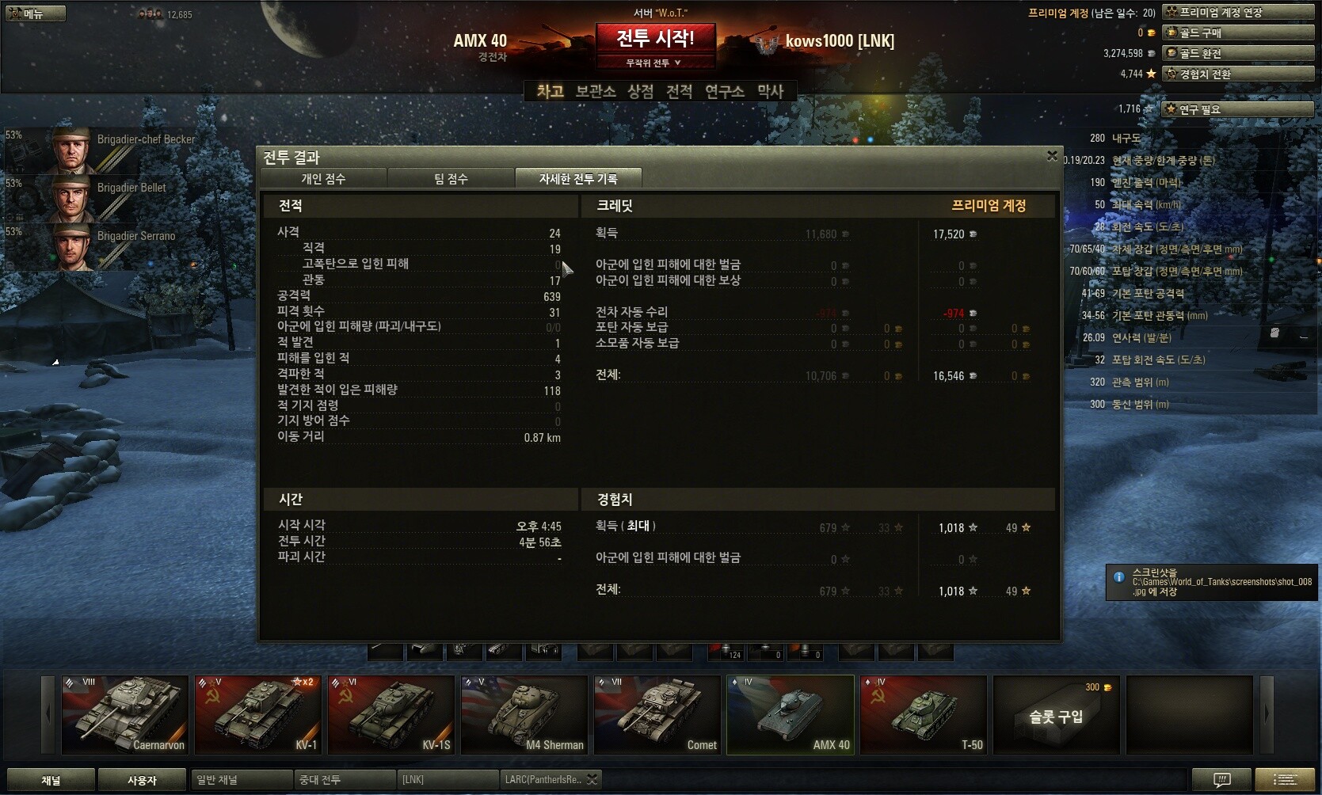Viewport: 1322px width, 795px height.
Task: Click the Brigadier Serrano crew portrait
Action: point(73,246)
